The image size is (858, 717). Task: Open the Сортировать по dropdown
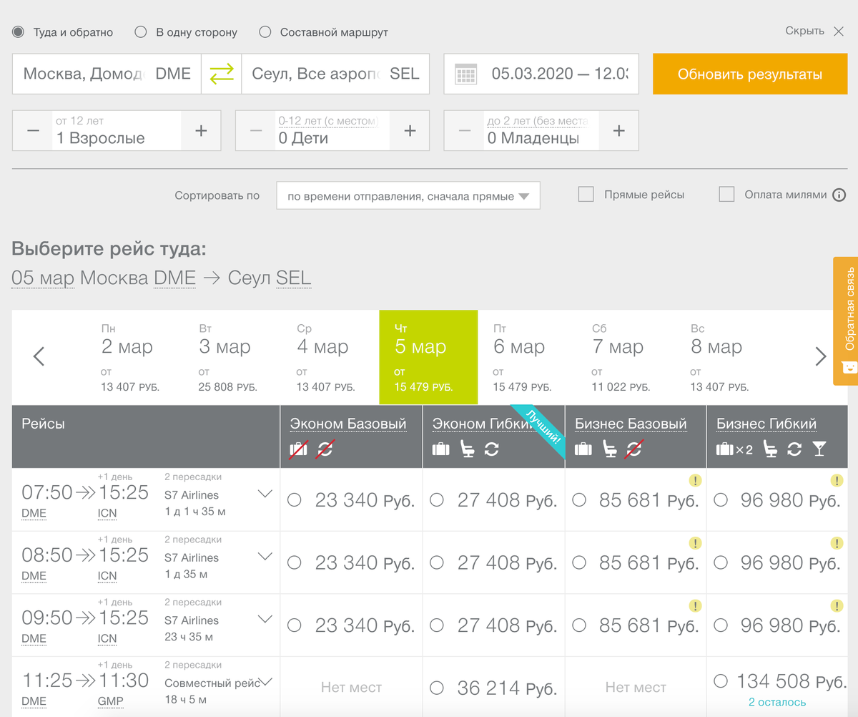click(x=408, y=195)
